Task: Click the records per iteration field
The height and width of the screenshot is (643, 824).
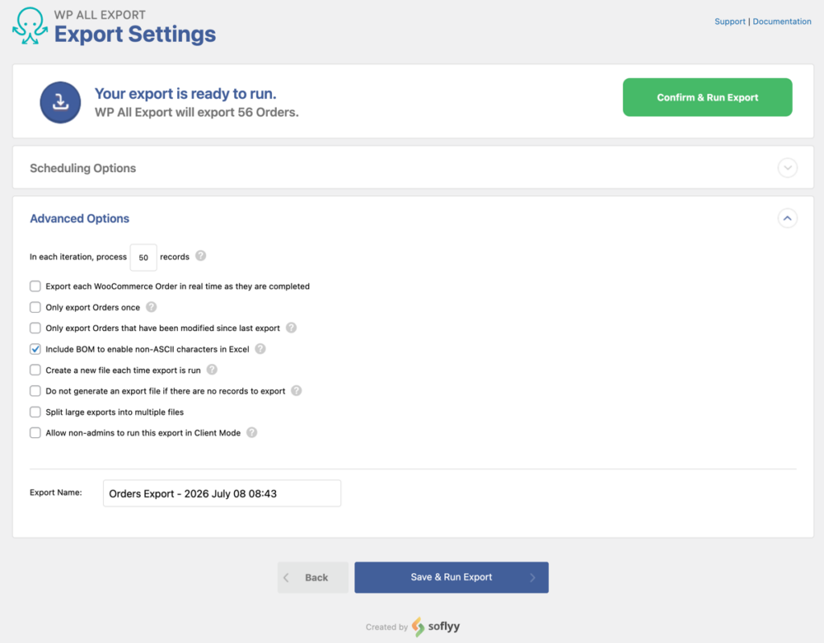Action: point(143,257)
